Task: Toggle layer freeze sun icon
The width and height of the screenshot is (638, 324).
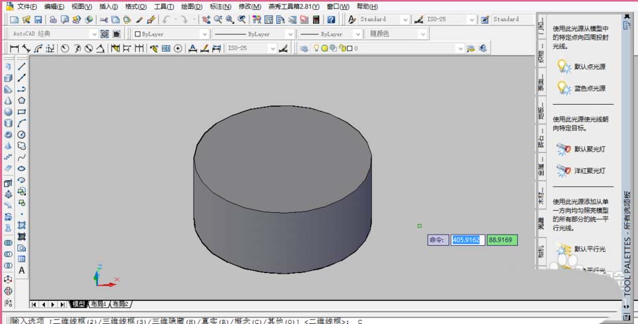Action: point(324,48)
